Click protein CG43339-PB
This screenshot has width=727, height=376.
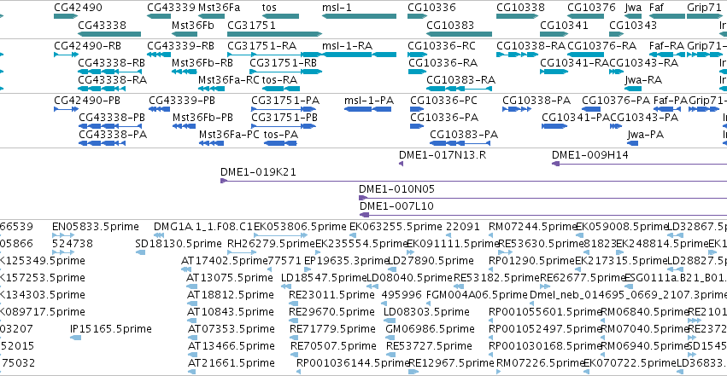(x=182, y=101)
